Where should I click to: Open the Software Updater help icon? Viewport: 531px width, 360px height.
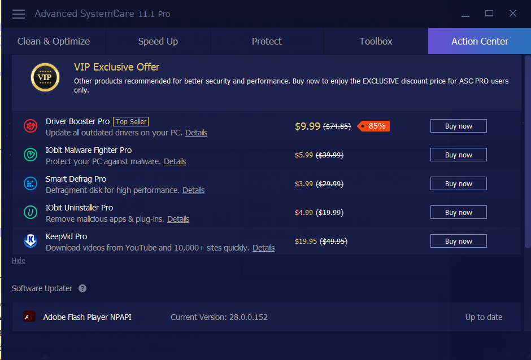pos(82,288)
